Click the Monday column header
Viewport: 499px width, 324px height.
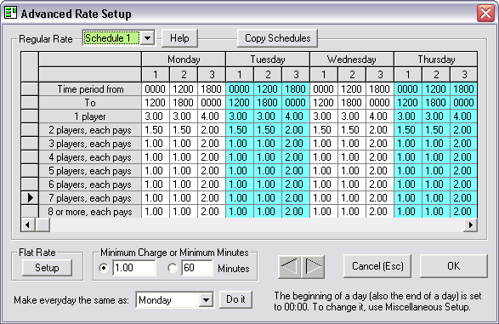184,60
